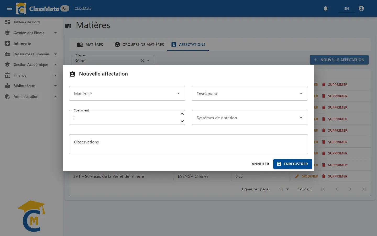Open the hamburger navigation menu
377x236 pixels.
tap(9, 8)
